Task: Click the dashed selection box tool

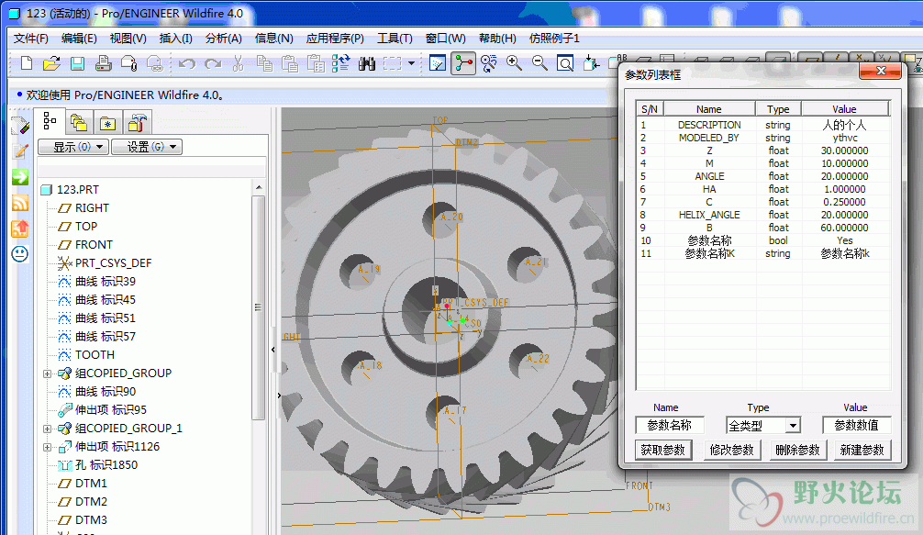Action: (x=392, y=63)
